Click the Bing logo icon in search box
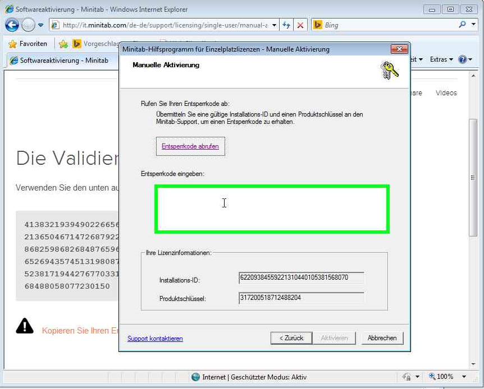The height and width of the screenshot is (389, 484). (318, 25)
